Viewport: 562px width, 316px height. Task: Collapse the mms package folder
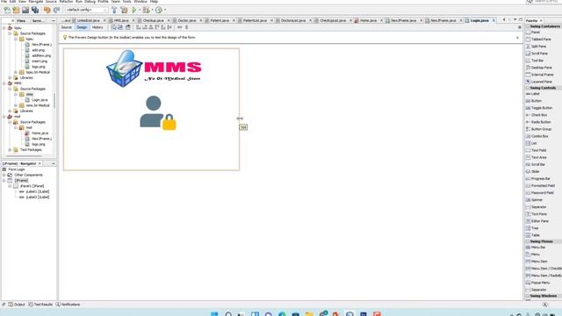point(16,94)
